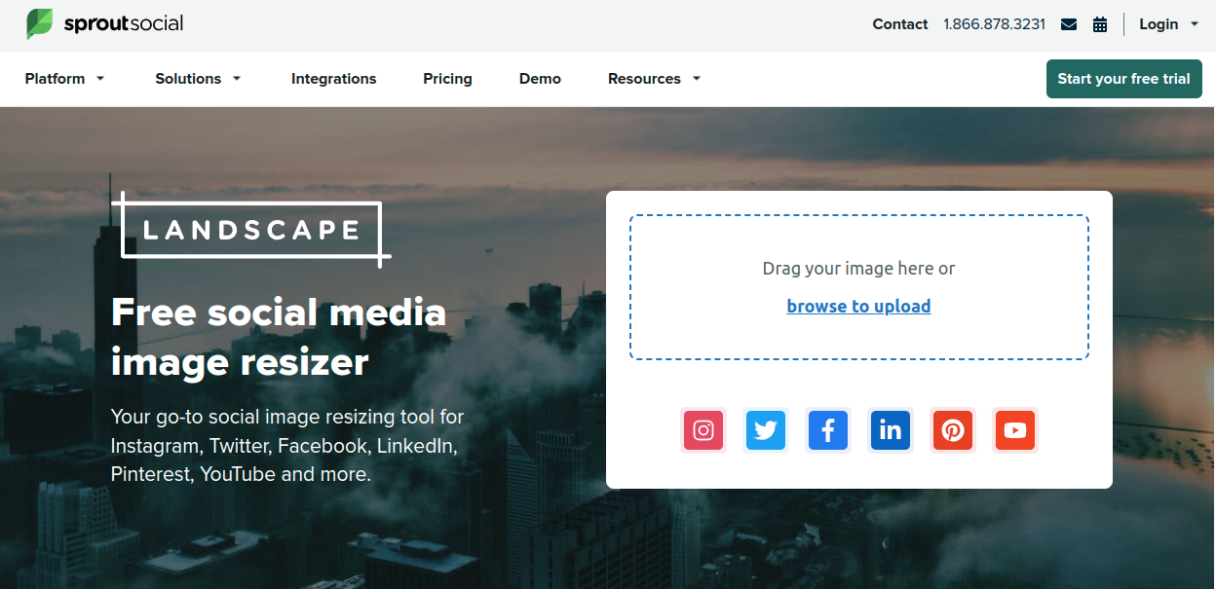Open the Integrations page
The image size is (1216, 589).
coord(333,79)
